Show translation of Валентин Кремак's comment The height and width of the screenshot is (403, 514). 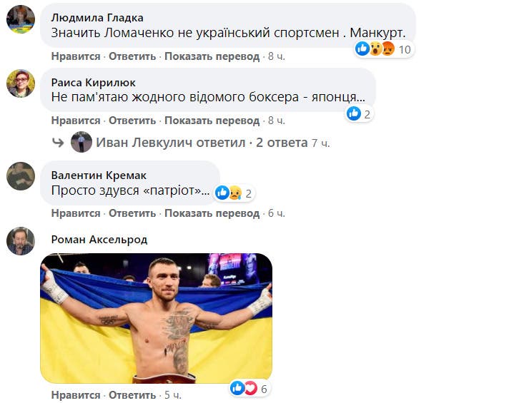[x=212, y=213]
